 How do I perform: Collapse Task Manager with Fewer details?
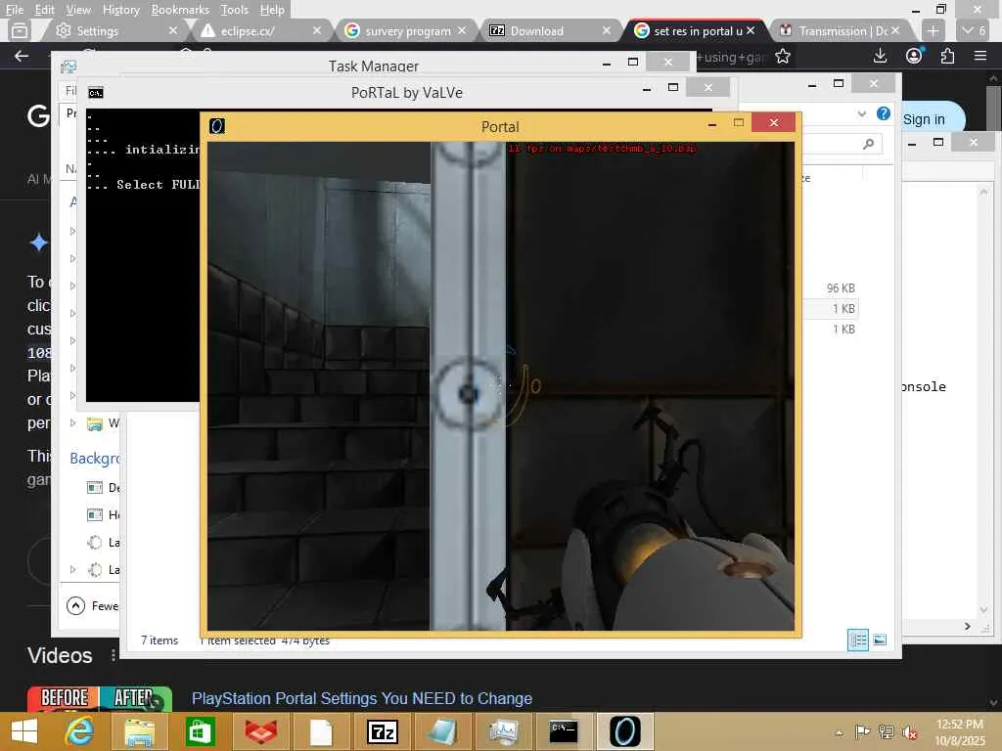point(93,605)
